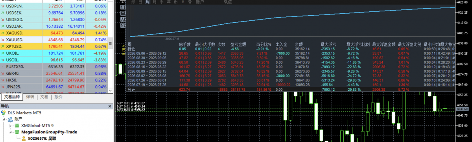This screenshot has width=472, height=142.
Task: Click the DLS Markets MT5 globe icon
Action: click(x=4, y=112)
